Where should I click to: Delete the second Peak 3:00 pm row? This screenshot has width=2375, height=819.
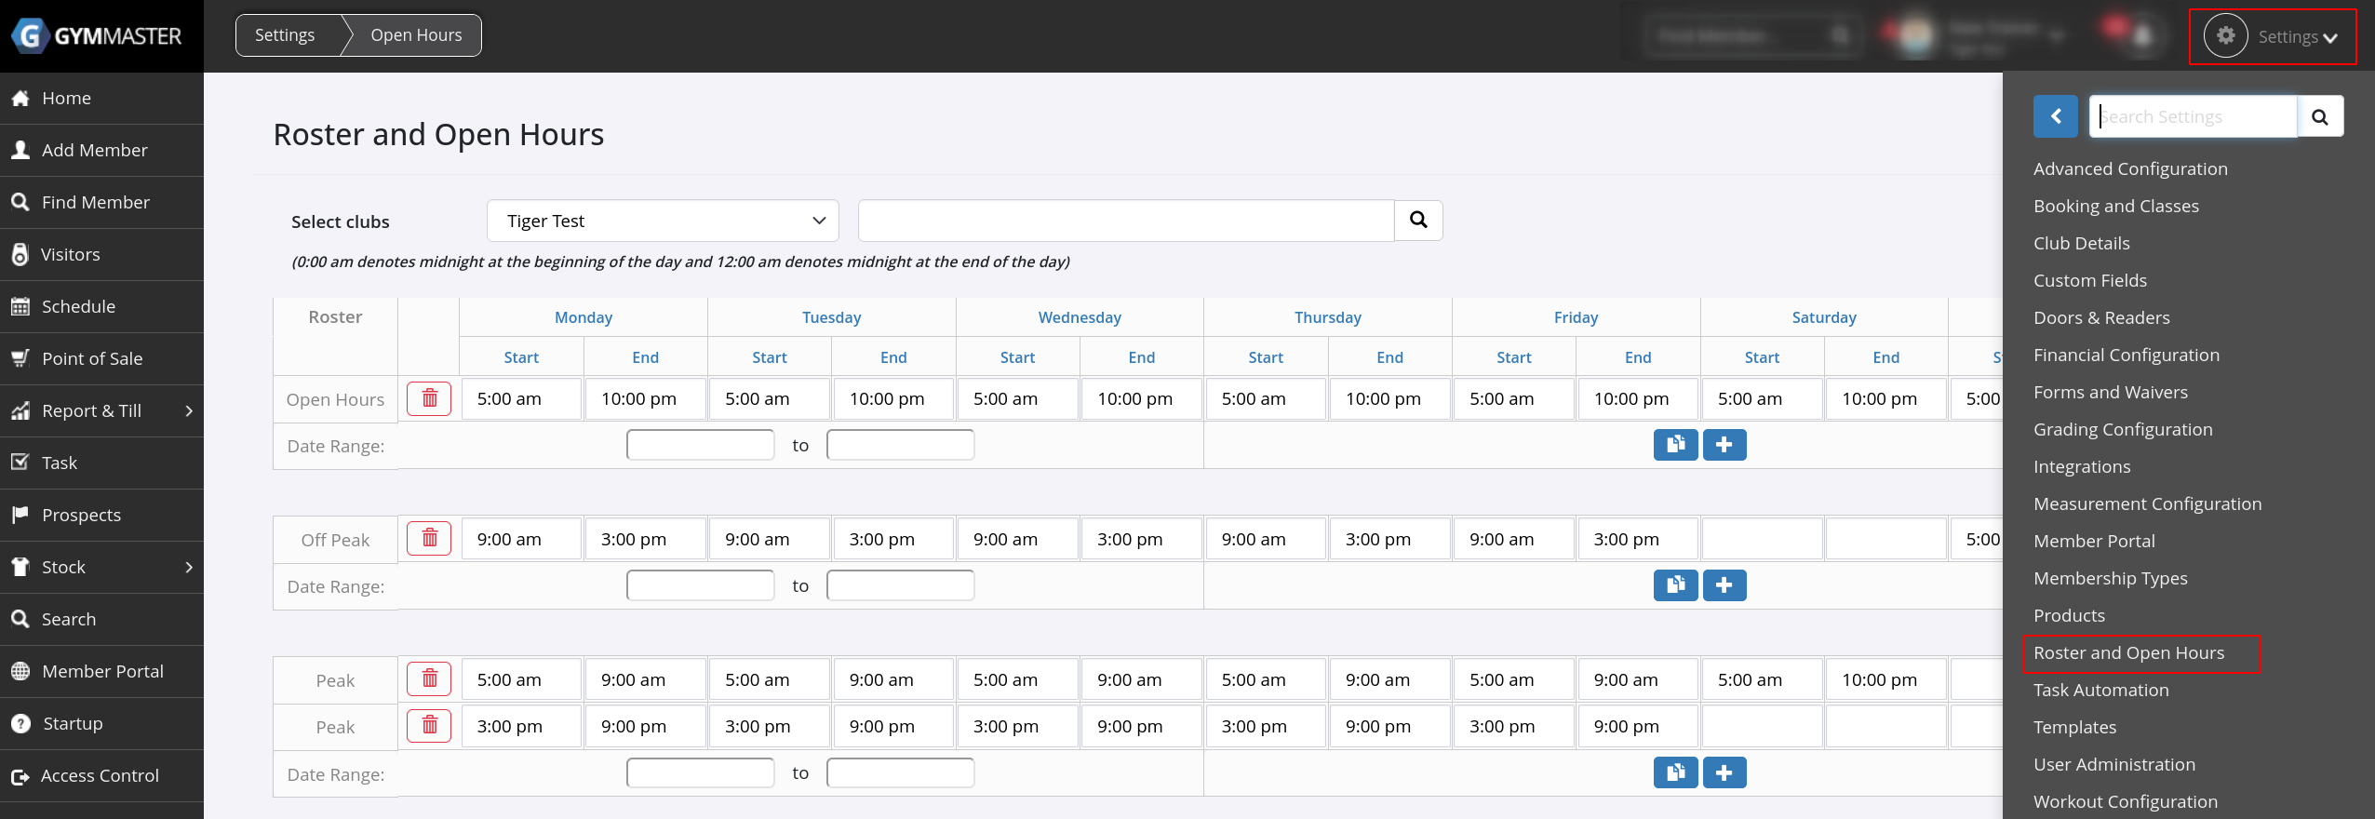429,725
